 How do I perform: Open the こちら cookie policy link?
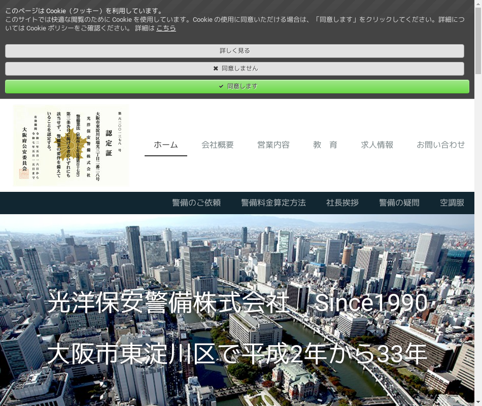pos(166,28)
